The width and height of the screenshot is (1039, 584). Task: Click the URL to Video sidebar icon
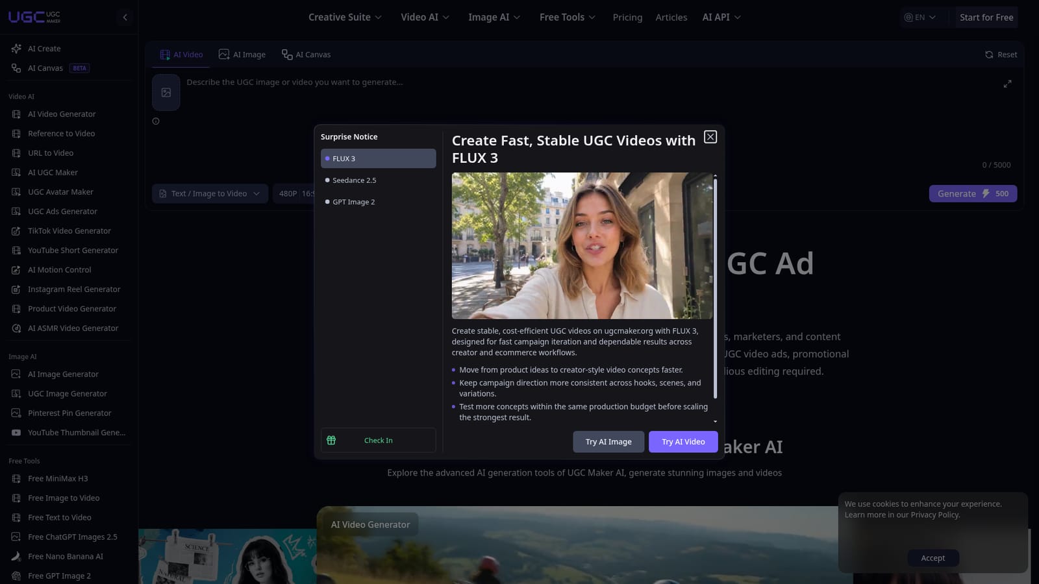point(16,153)
